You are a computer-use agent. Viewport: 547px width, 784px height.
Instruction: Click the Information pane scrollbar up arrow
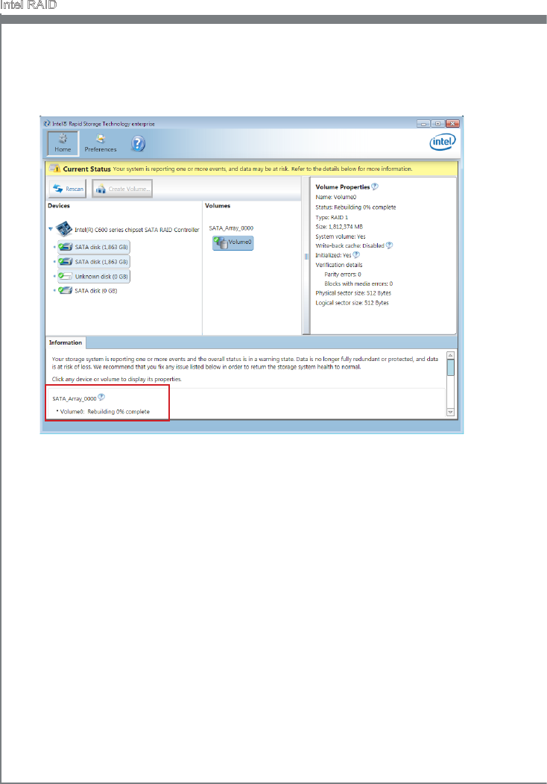pyautogui.click(x=450, y=355)
